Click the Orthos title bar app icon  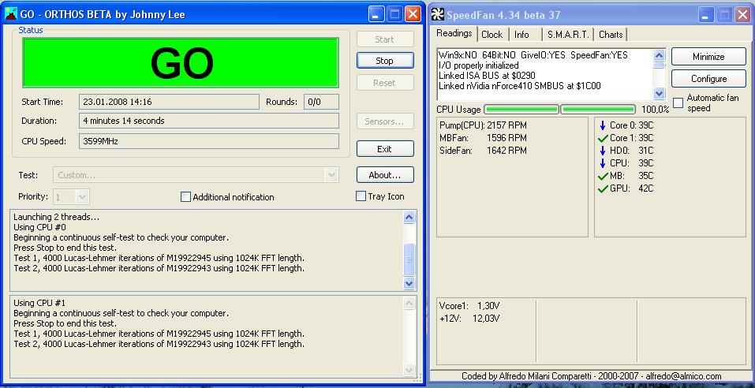coord(10,14)
